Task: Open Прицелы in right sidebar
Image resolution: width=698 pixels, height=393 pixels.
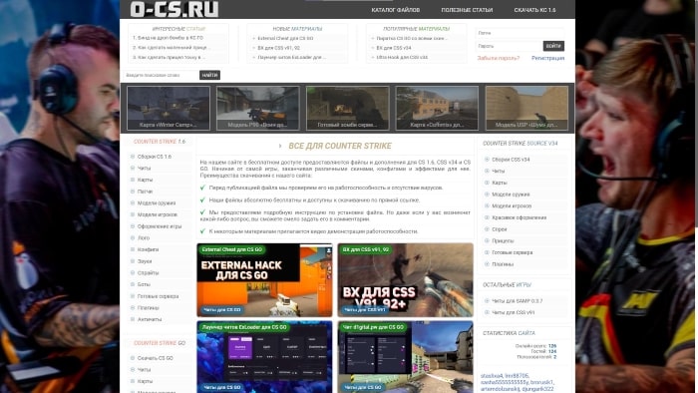Action: point(503,240)
